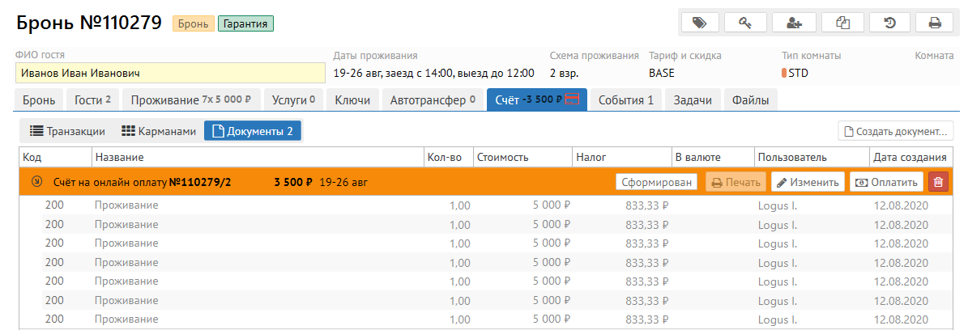Click the occupancy value 2 взр.
This screenshot has height=330, width=968.
pos(565,73)
